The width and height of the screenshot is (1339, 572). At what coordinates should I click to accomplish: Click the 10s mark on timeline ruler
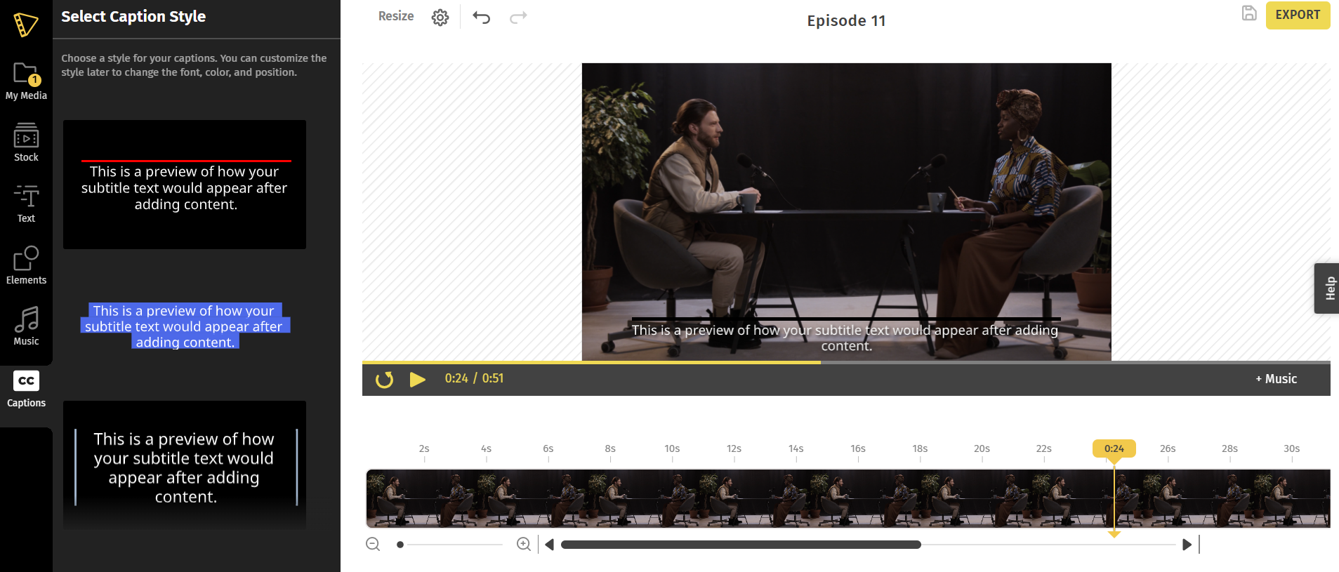(672, 448)
